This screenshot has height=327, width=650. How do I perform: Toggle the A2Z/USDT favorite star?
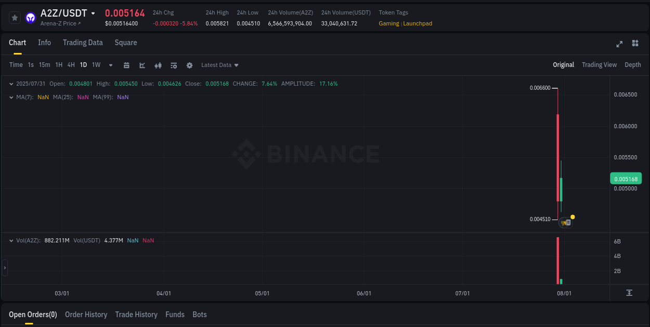pyautogui.click(x=15, y=17)
